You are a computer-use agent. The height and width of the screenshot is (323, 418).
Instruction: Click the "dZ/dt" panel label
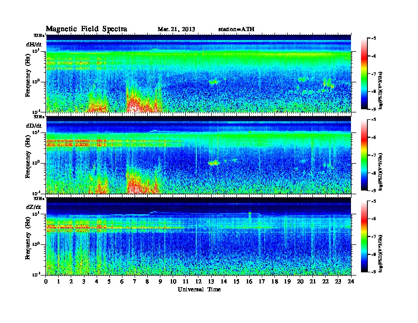(34, 207)
